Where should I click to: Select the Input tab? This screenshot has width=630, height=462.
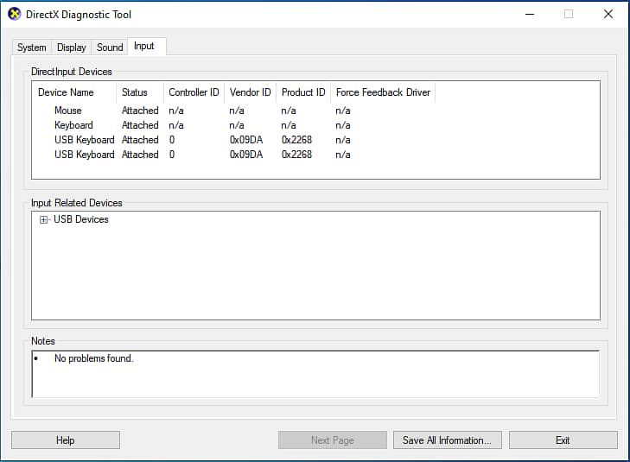tap(147, 46)
